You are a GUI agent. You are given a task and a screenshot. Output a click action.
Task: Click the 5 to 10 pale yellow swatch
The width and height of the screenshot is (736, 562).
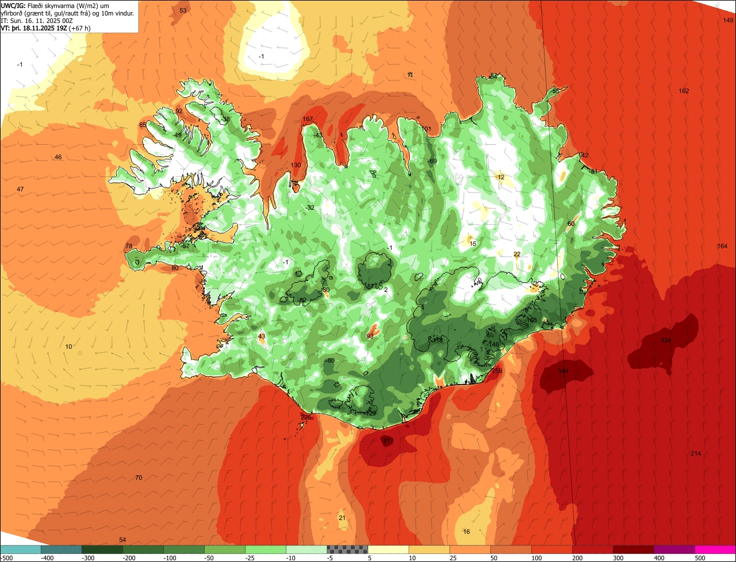tap(388, 549)
